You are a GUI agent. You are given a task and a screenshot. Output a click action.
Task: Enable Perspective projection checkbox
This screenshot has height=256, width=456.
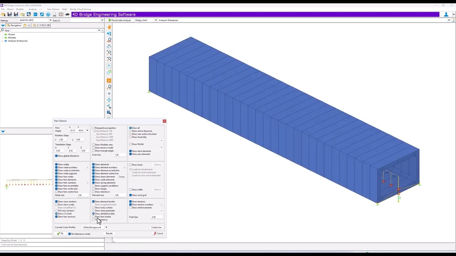point(93,128)
